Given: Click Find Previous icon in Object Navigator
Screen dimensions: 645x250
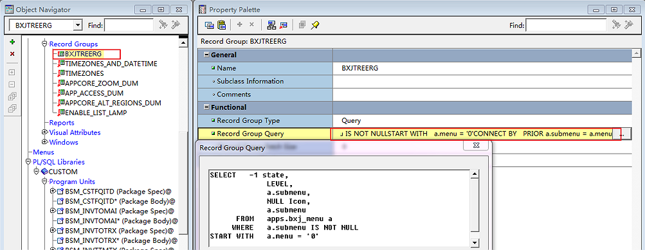Looking at the screenshot, I should (x=176, y=25).
